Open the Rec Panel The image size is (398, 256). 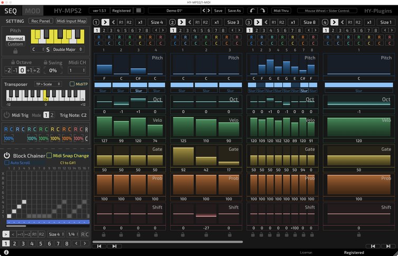pyautogui.click(x=41, y=21)
